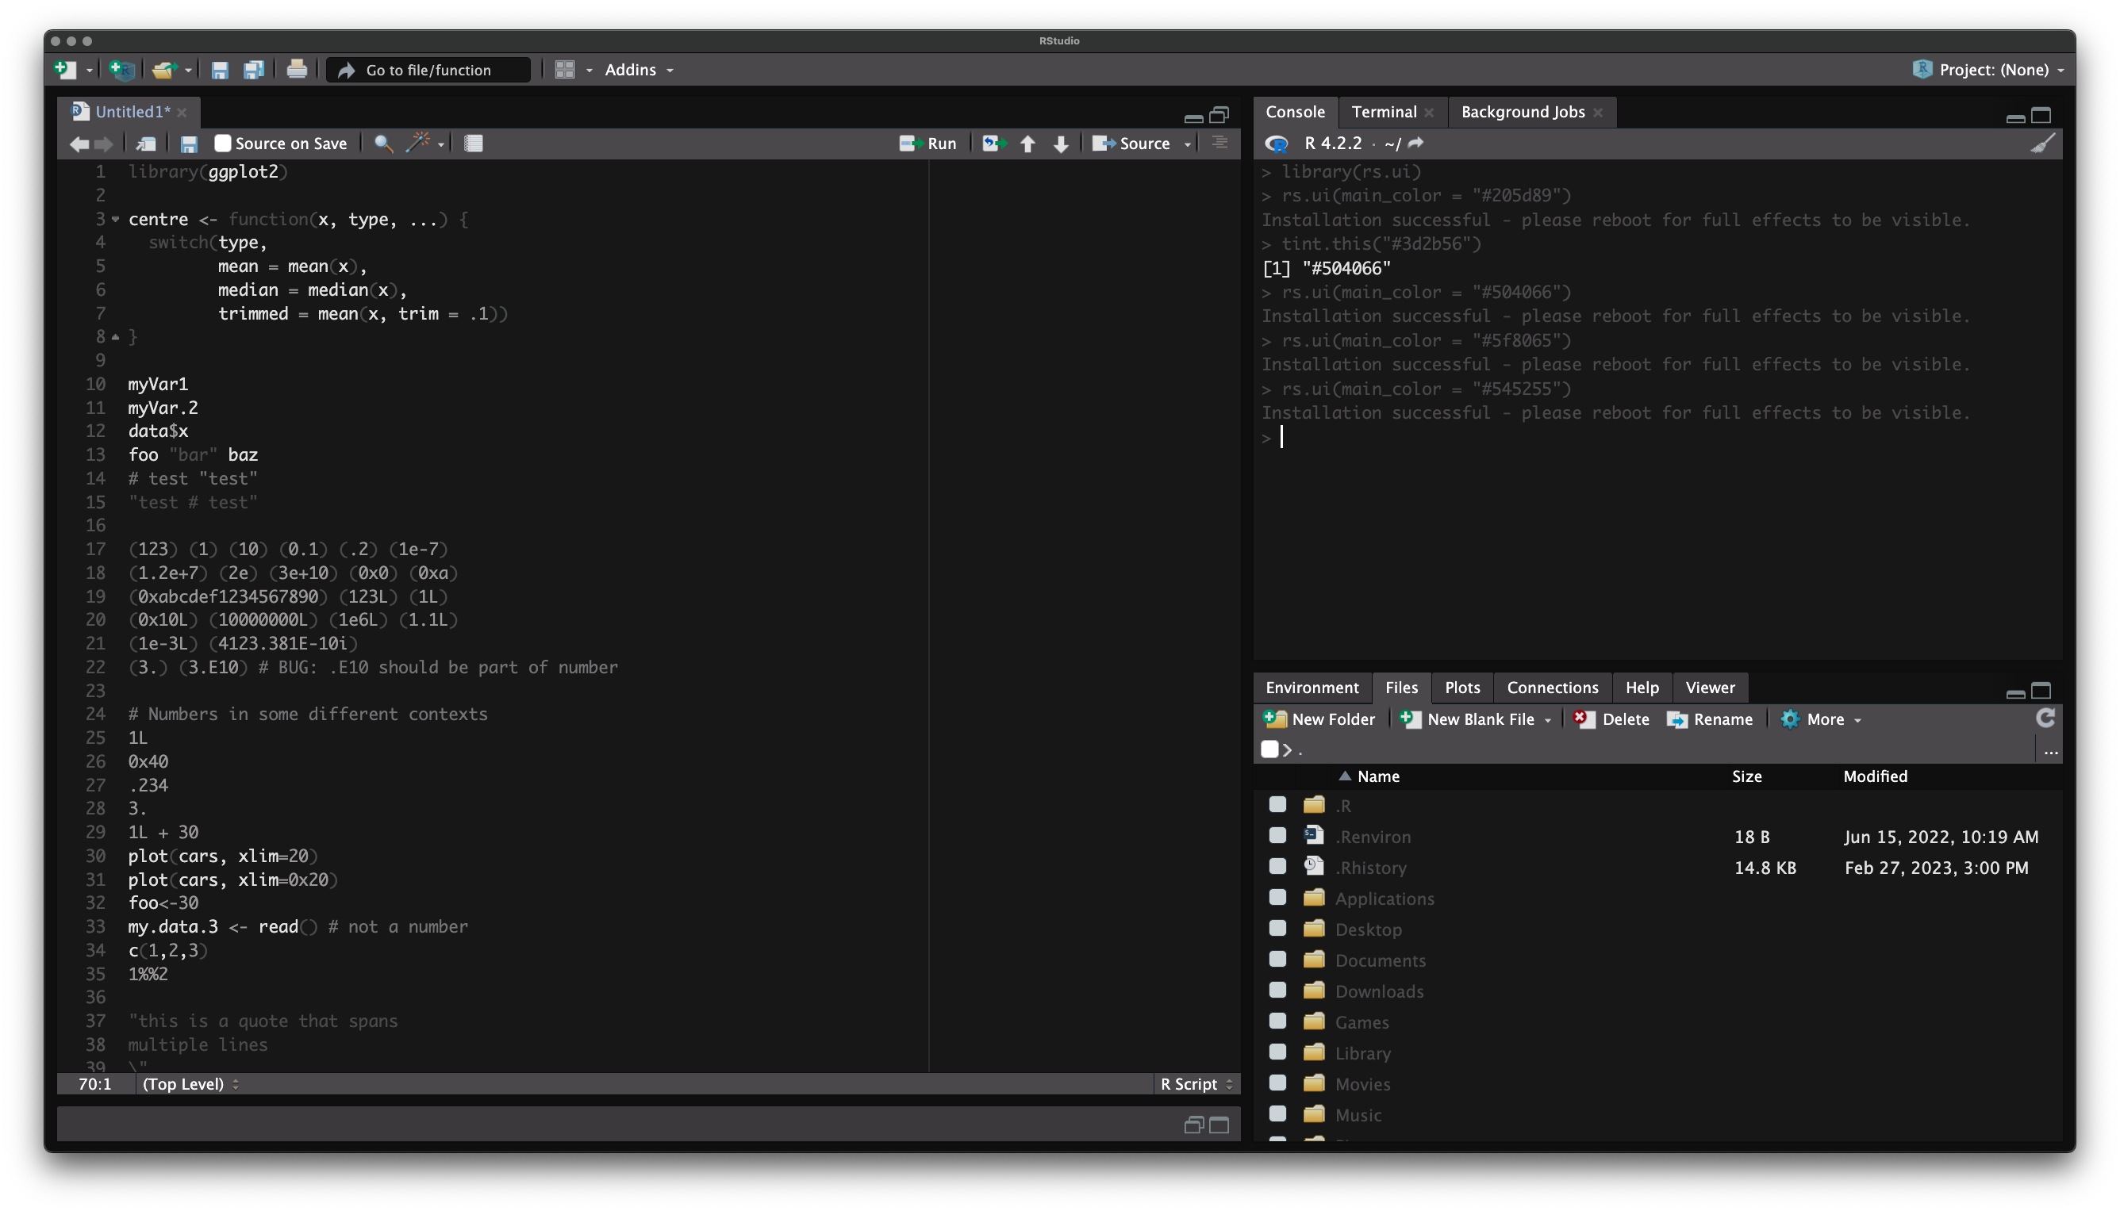Open the Environment tab
2120x1211 pixels.
[1312, 687]
